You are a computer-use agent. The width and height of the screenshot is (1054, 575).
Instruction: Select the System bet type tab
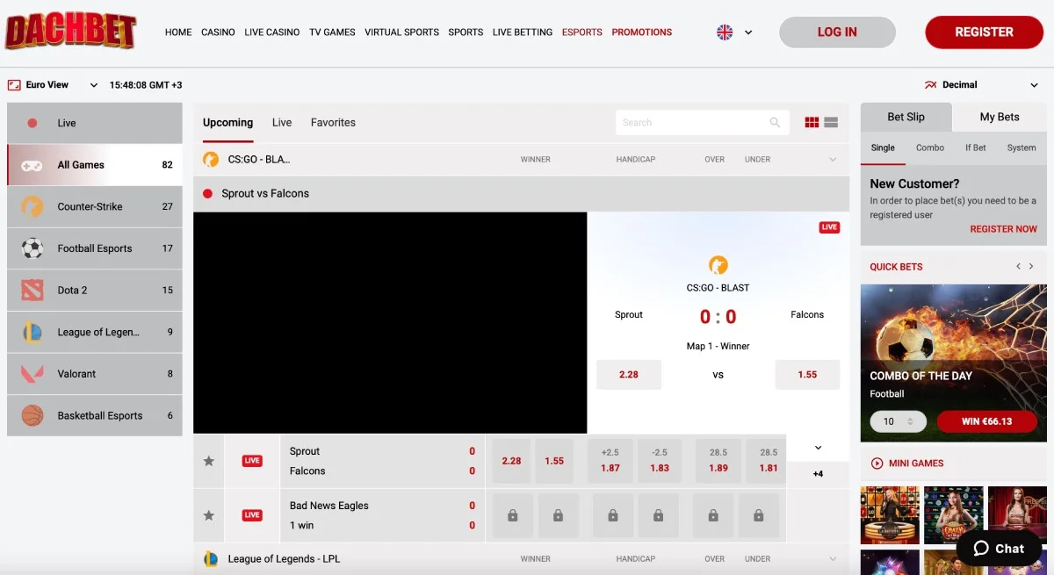click(x=1022, y=147)
